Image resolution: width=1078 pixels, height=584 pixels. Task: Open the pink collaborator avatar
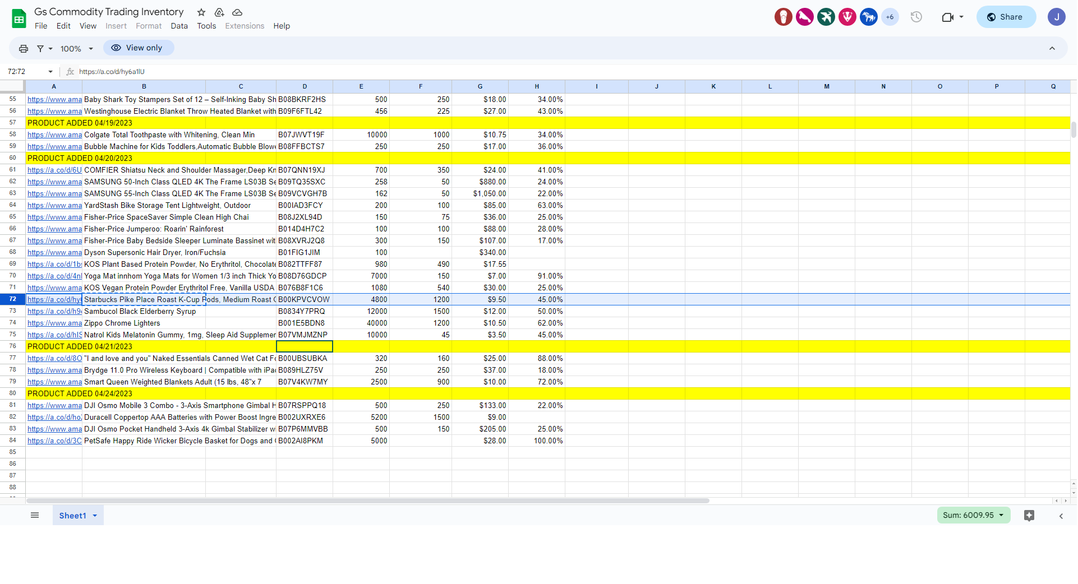805,17
